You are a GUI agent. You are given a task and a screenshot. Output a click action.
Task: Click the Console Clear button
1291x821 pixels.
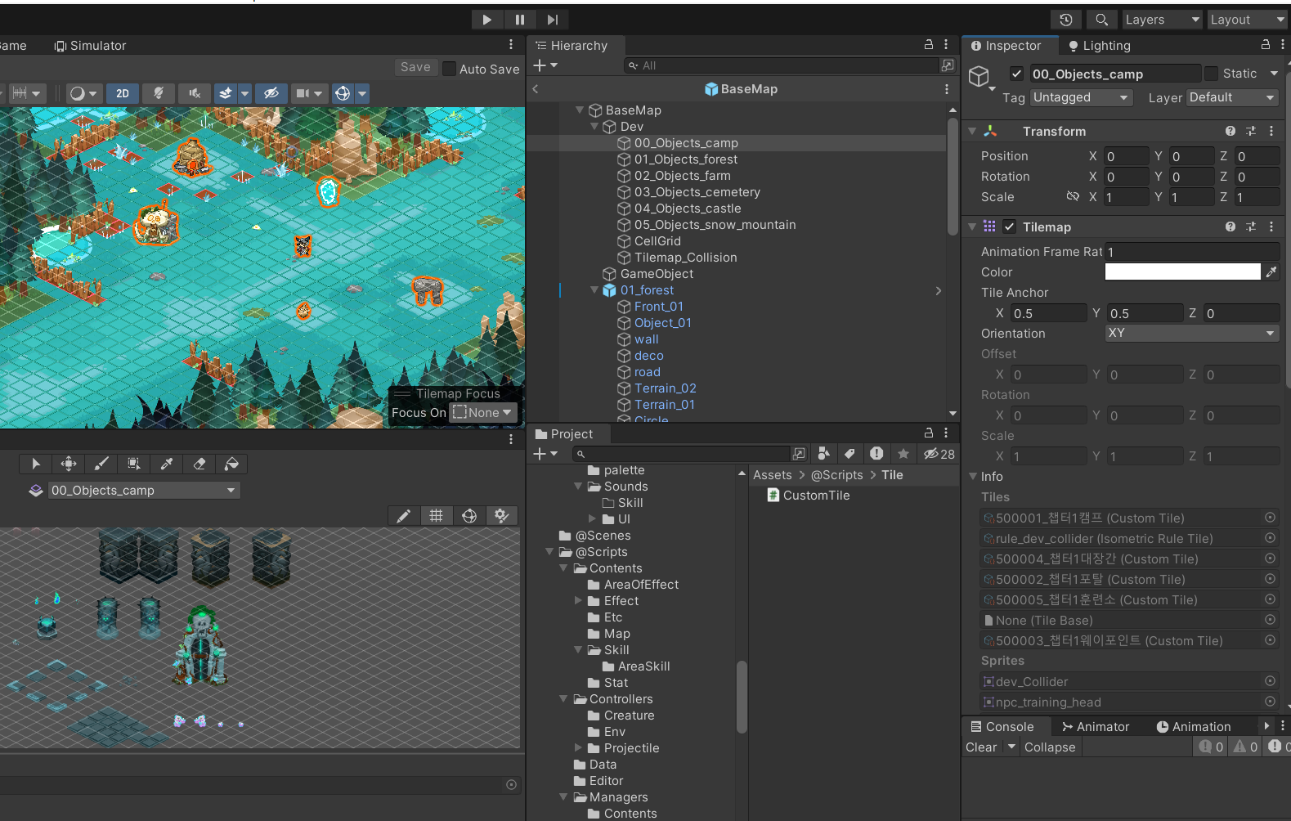click(981, 747)
